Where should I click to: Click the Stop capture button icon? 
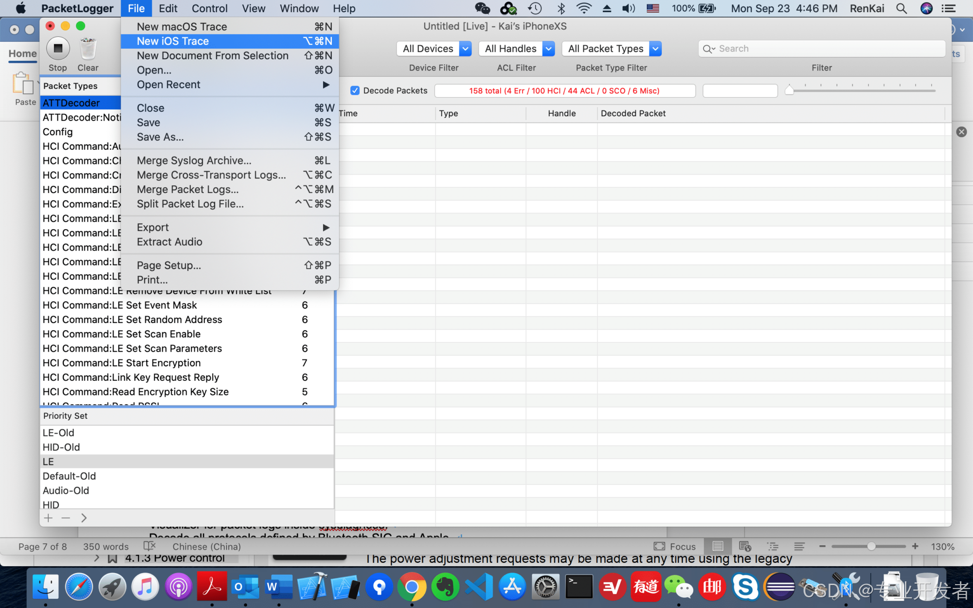click(x=58, y=48)
